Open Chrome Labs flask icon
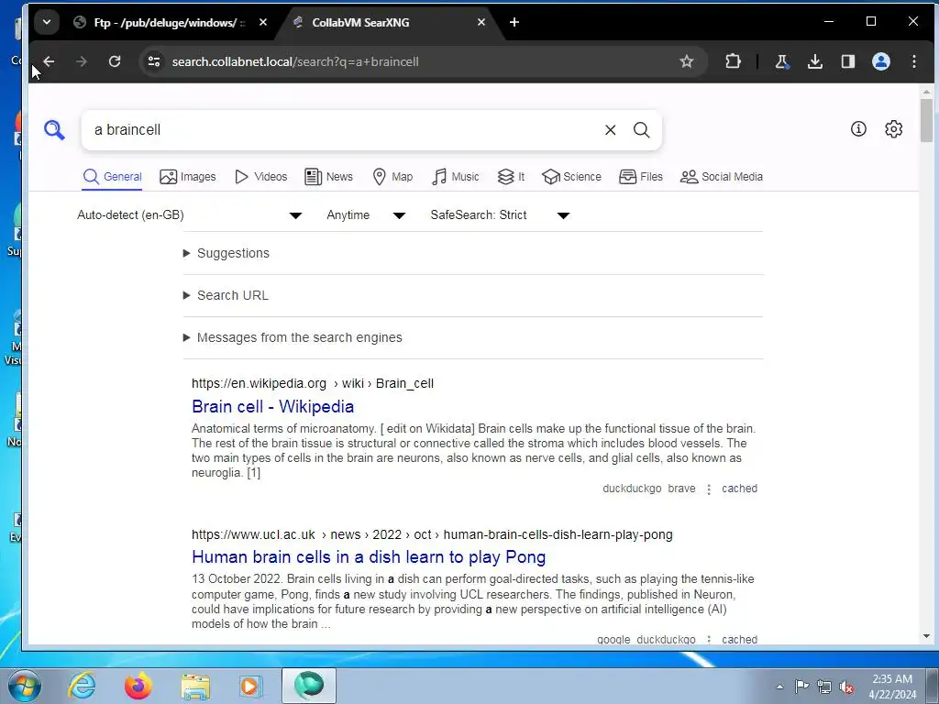 point(781,61)
